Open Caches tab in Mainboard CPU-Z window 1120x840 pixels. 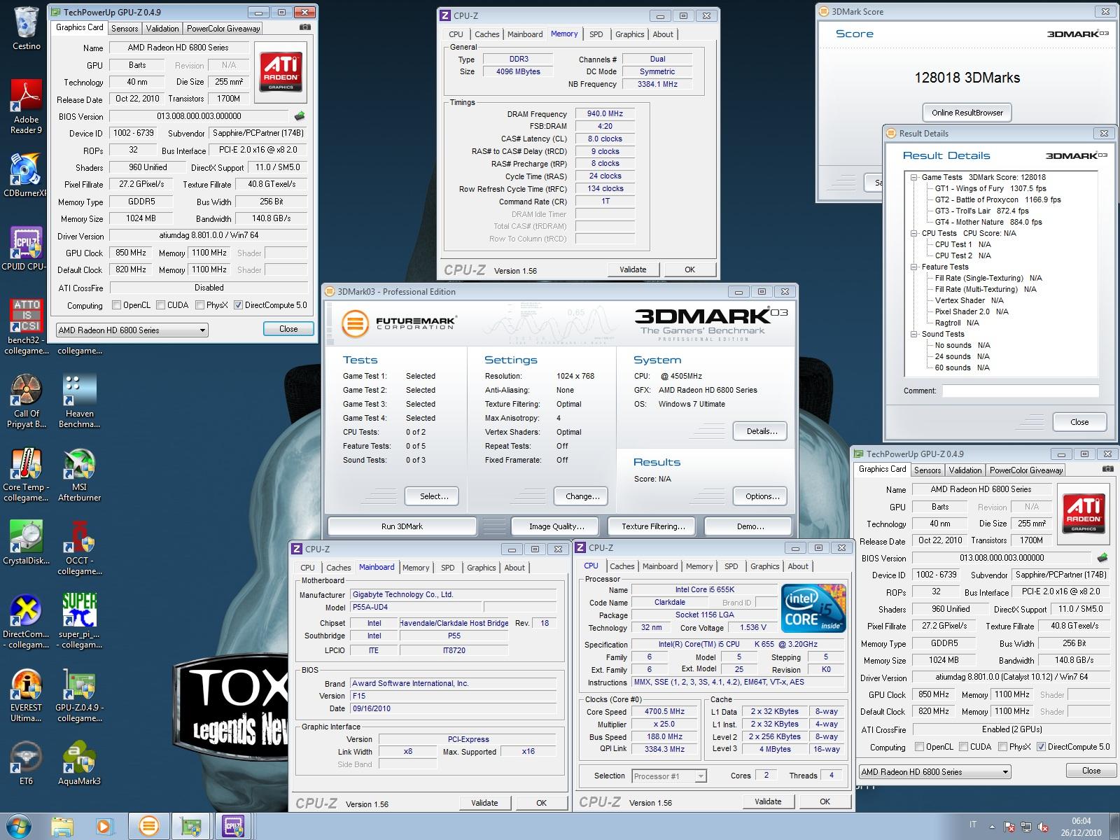tap(338, 568)
